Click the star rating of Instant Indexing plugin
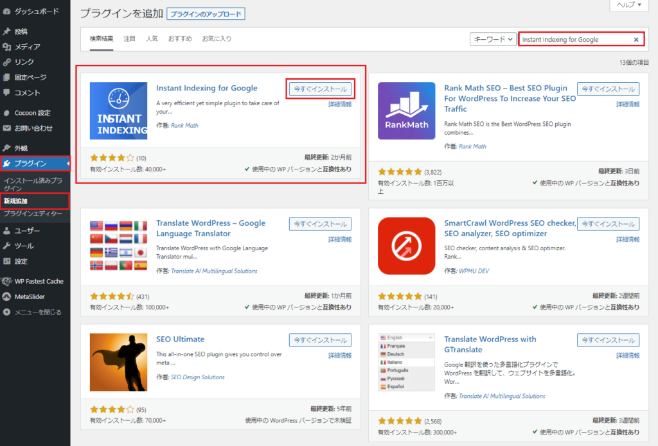This screenshot has height=446, width=658. click(x=112, y=158)
